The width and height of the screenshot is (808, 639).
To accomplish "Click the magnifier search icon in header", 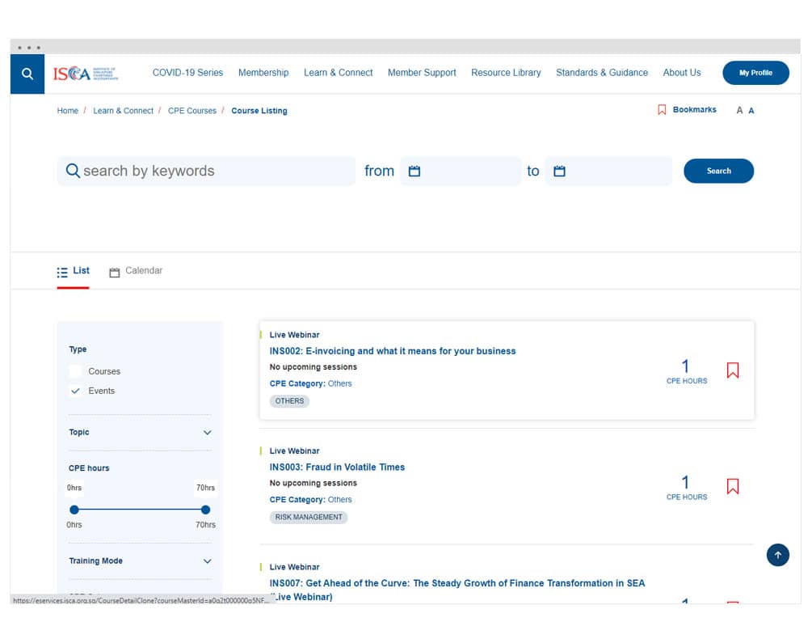I will 27,74.
